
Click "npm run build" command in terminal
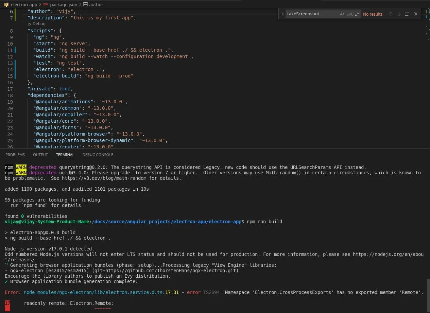tap(264, 222)
